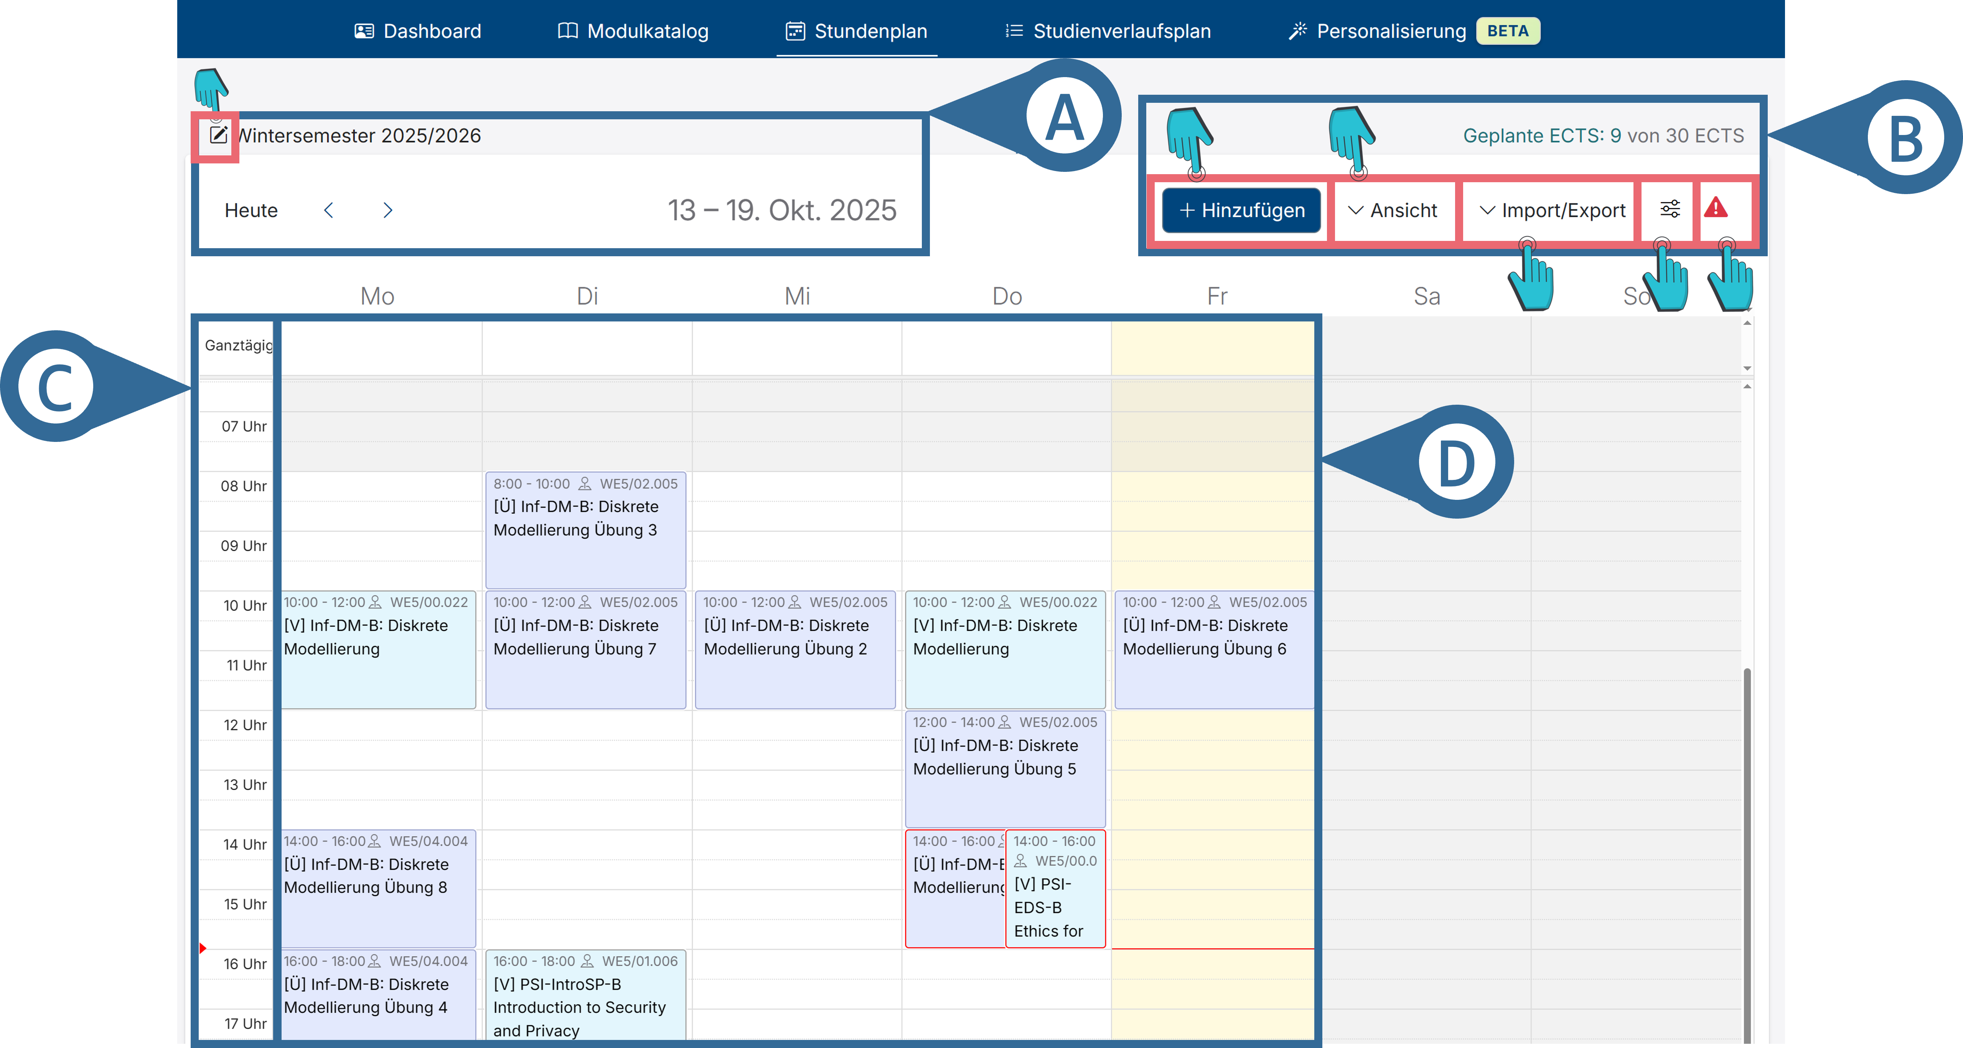Click the date range 13 – 19. Okt. 2025
The image size is (1963, 1048).
pos(782,210)
